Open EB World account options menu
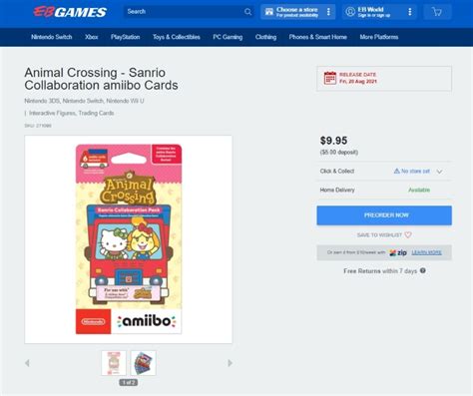 410,12
